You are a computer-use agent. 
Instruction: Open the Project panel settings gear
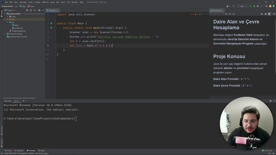click(x=39, y=10)
